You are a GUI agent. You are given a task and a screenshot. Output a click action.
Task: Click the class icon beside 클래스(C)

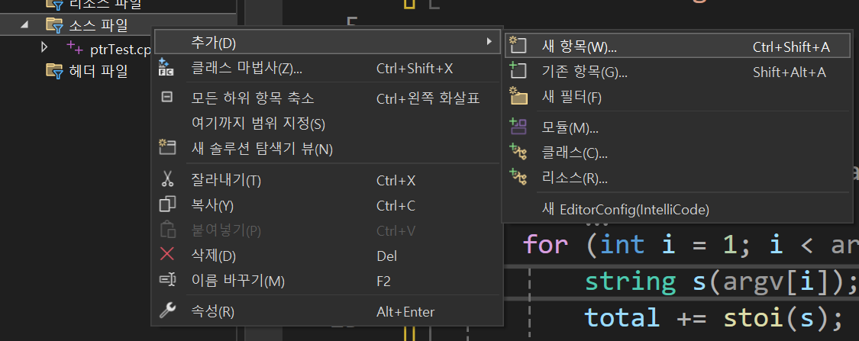[x=518, y=152]
